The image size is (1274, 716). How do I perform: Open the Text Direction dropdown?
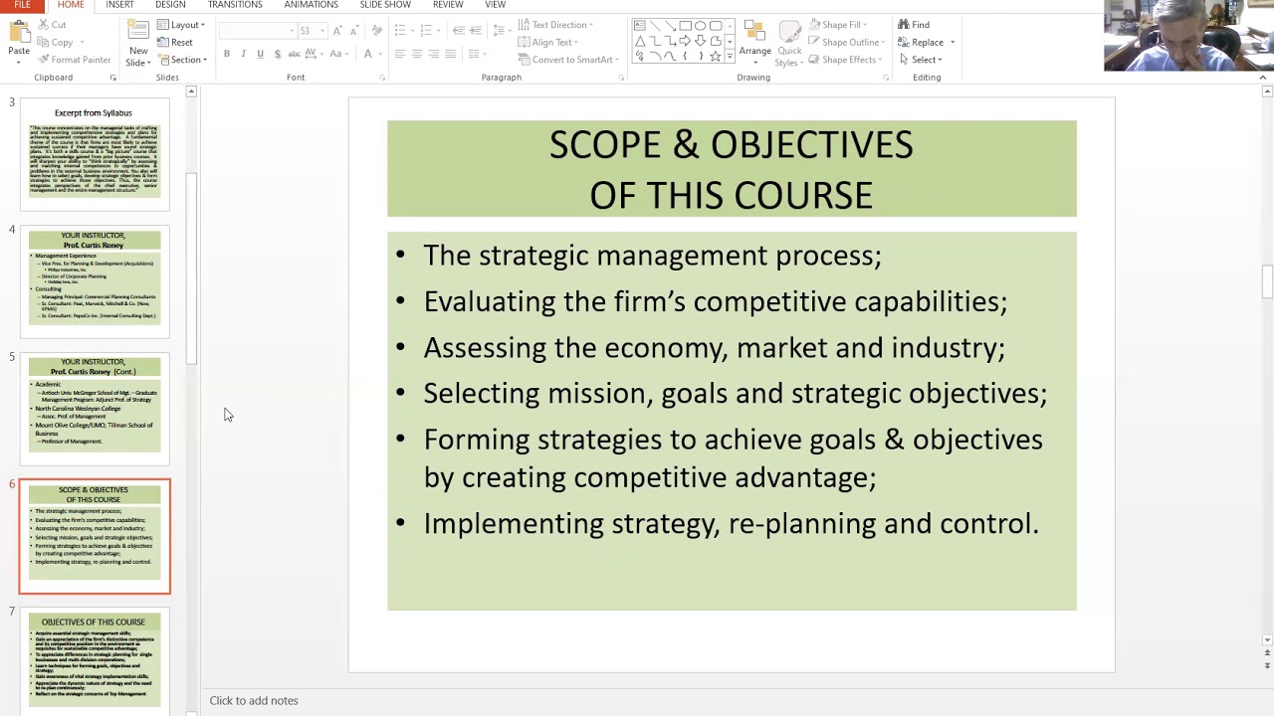click(555, 25)
